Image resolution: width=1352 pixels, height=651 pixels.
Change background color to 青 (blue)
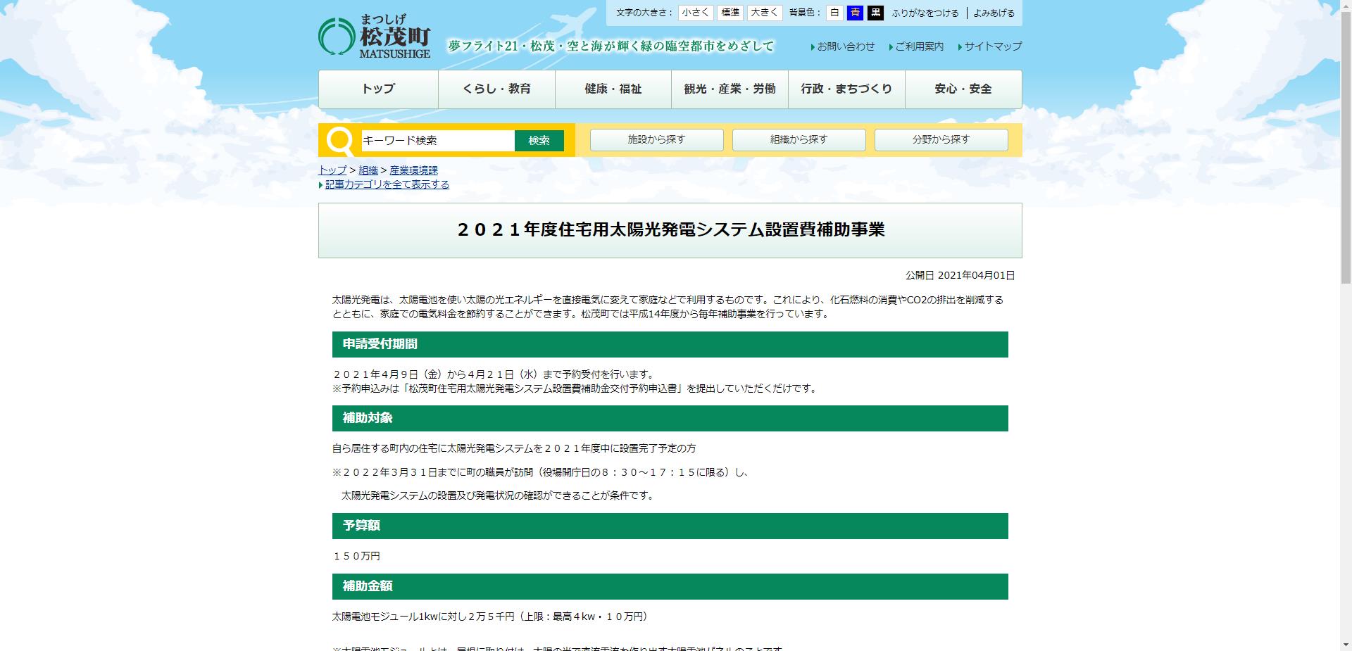(854, 12)
